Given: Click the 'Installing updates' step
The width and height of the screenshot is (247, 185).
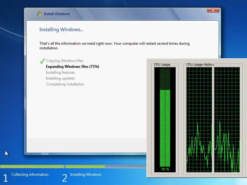Looking at the screenshot, I should click(60, 78).
